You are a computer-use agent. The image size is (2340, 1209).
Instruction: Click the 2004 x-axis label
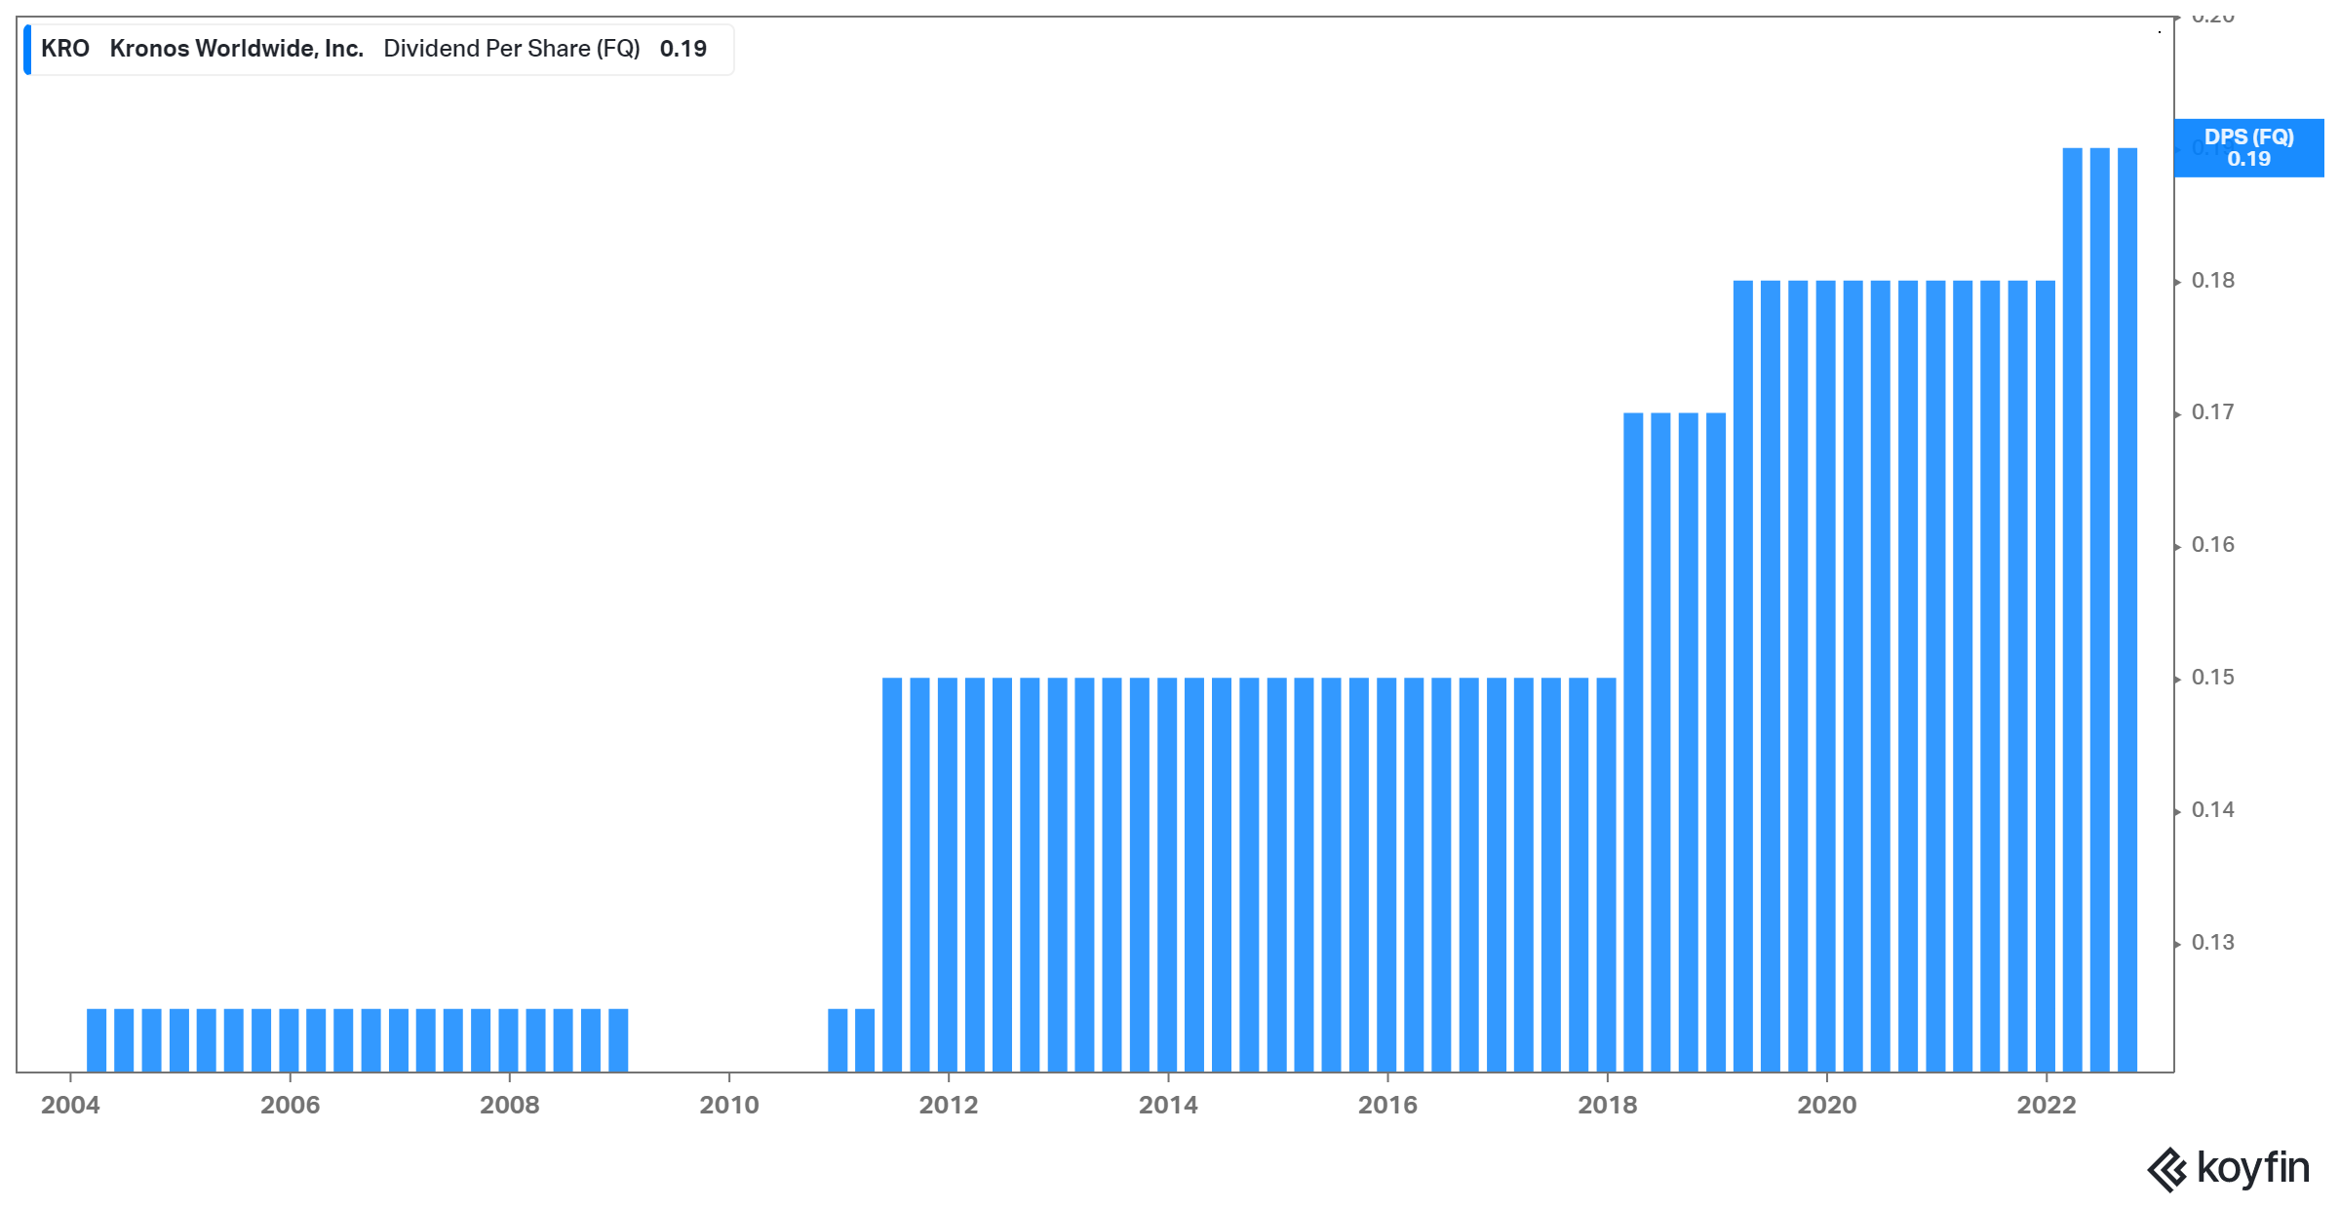70,1105
